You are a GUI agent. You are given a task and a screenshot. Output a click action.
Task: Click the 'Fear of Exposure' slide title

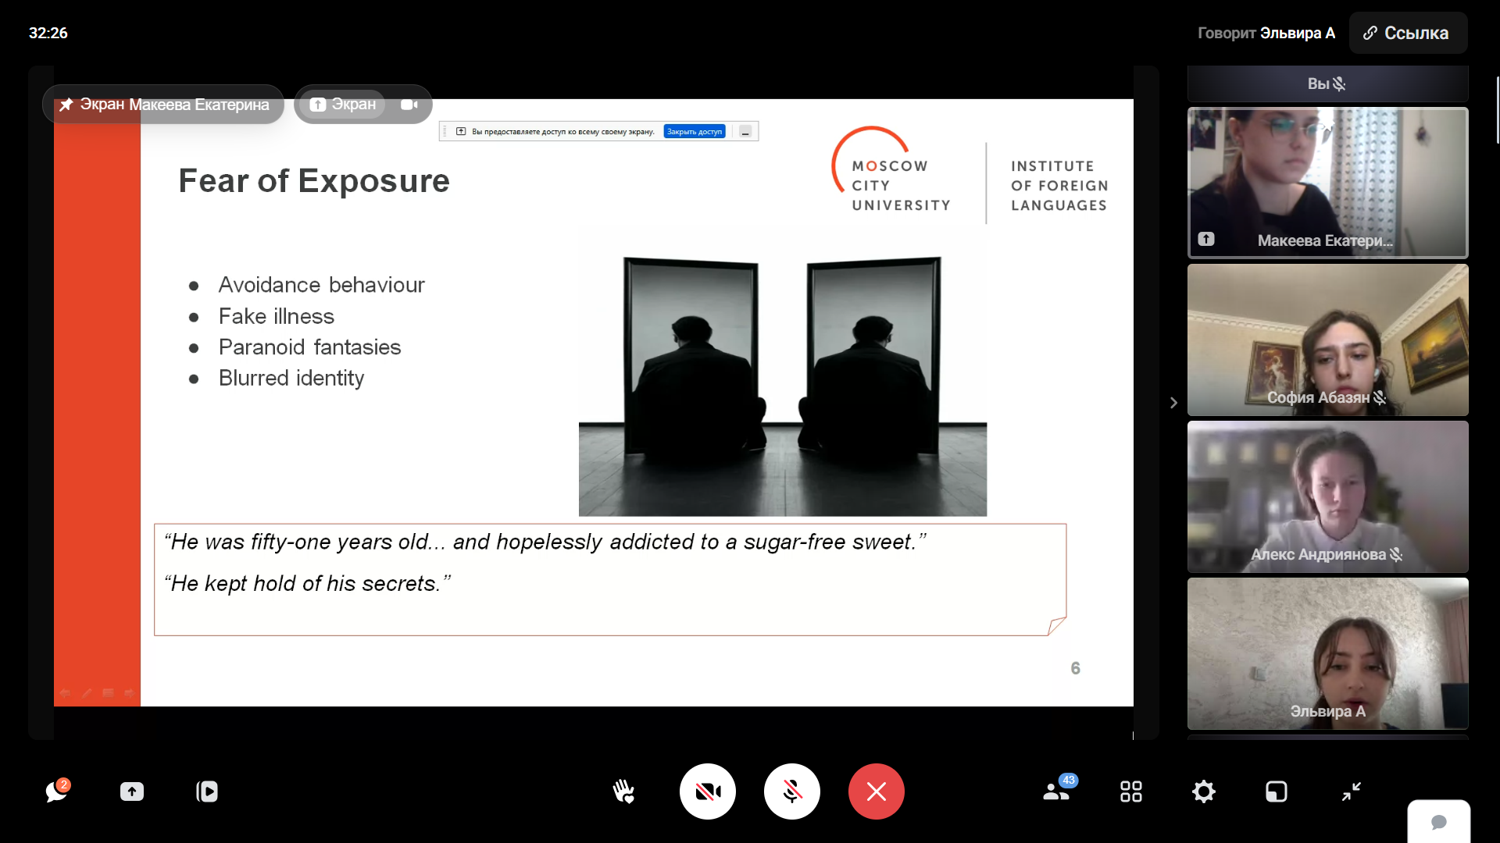314,181
